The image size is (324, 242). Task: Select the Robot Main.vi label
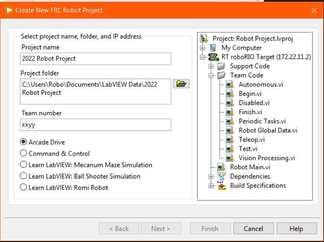[250, 167]
